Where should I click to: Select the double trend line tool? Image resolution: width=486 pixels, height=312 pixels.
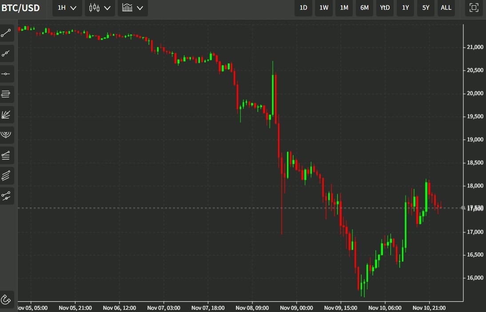tap(6, 196)
